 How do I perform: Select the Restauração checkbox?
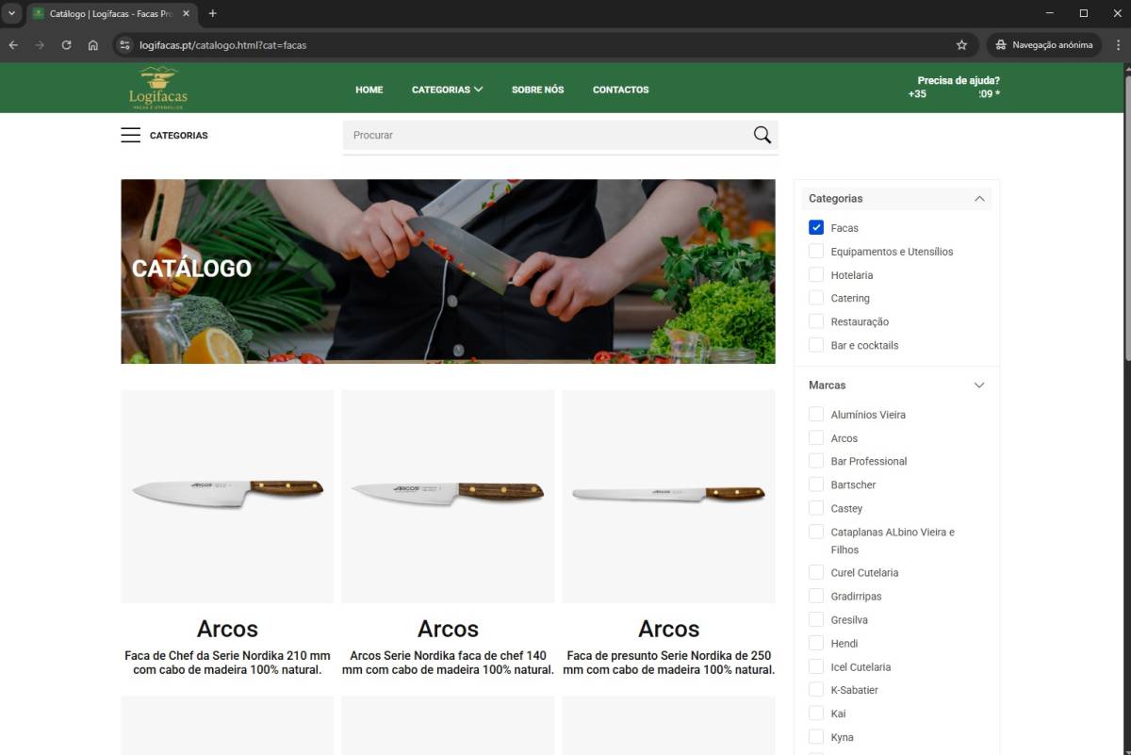click(816, 321)
